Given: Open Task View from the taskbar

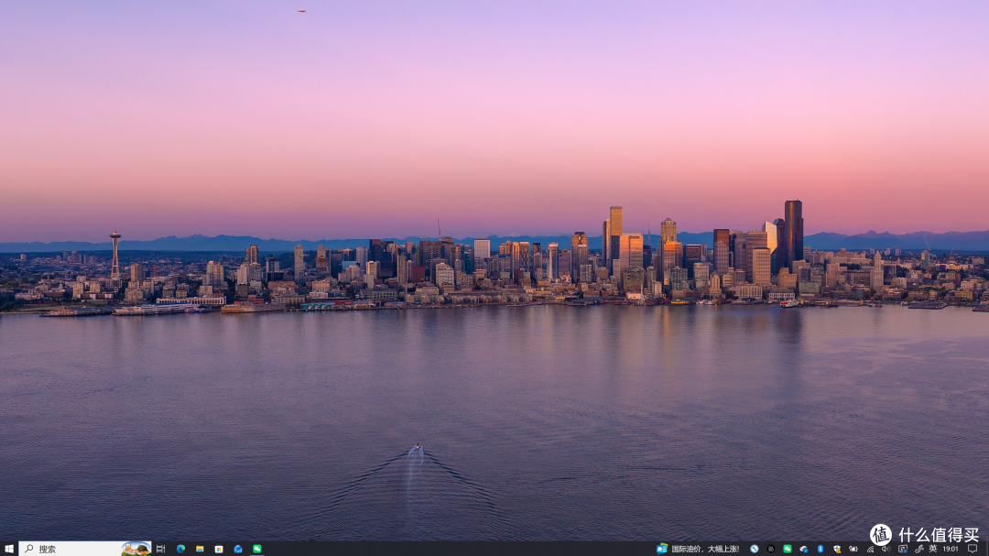Looking at the screenshot, I should coord(161,549).
